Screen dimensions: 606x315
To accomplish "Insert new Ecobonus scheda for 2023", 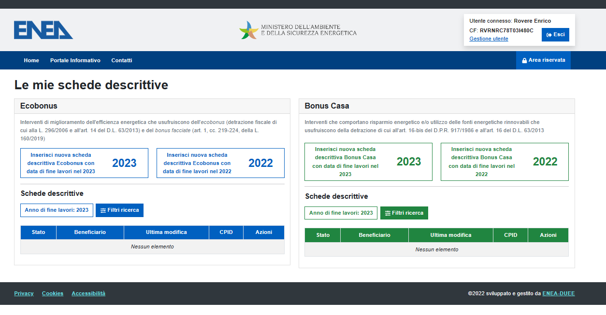I will 84,163.
